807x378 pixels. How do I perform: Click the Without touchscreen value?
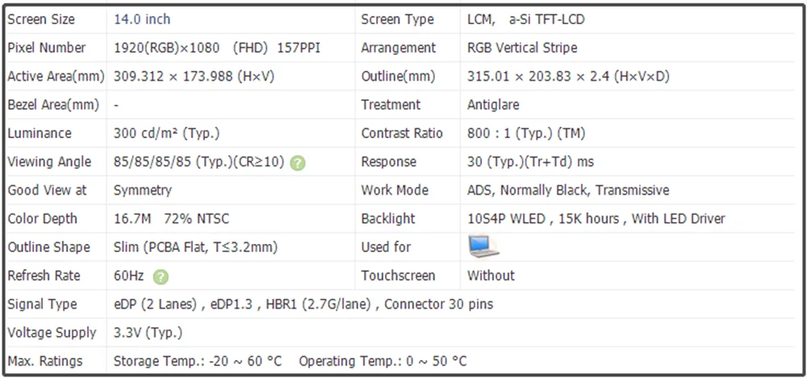click(x=491, y=275)
